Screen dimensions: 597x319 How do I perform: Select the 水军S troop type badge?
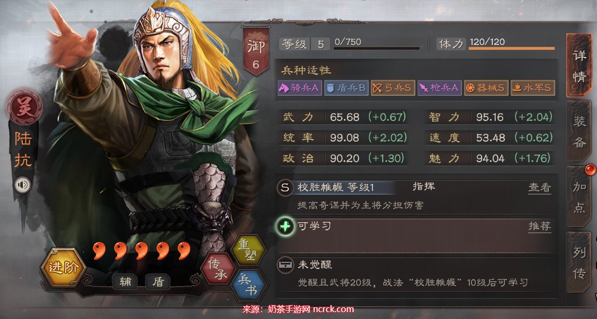click(x=533, y=88)
